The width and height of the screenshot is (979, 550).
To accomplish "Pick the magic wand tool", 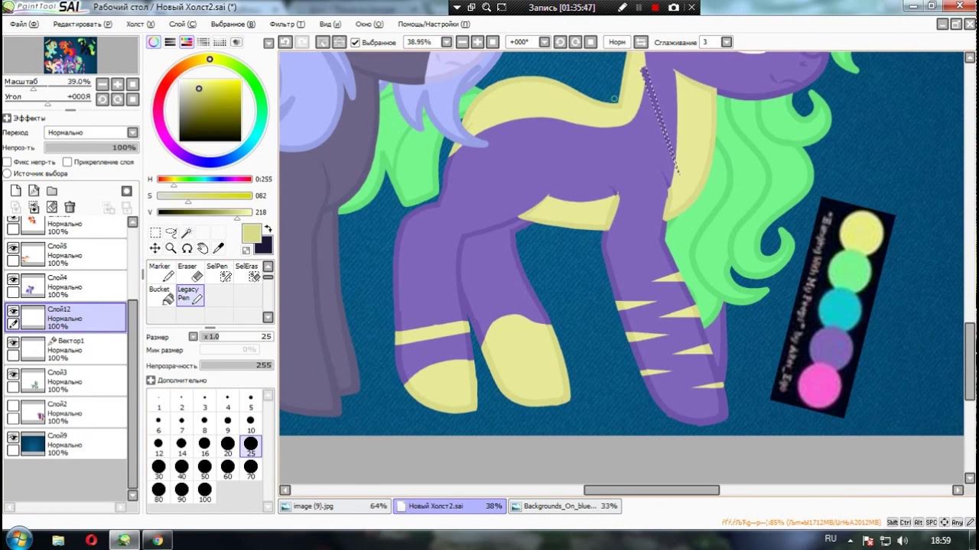I will 186,233.
